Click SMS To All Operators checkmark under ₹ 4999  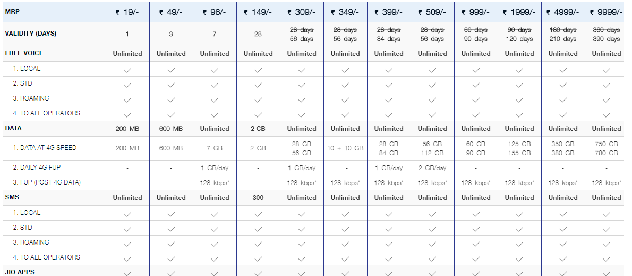[563, 258]
